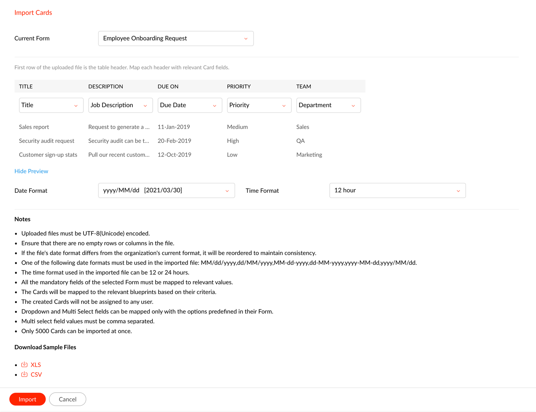Viewport: 536px width, 412px height.
Task: Open the Current Form dropdown
Action: (x=176, y=39)
